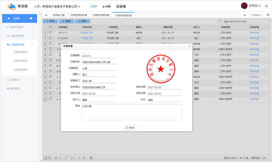Open 存档详情 link in row 13

[254, 99]
